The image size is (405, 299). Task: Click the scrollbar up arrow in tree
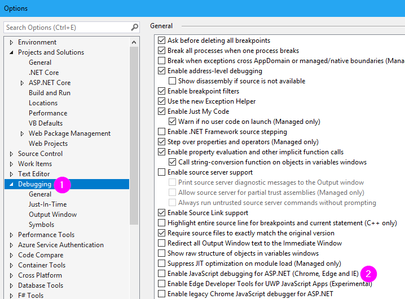point(134,42)
